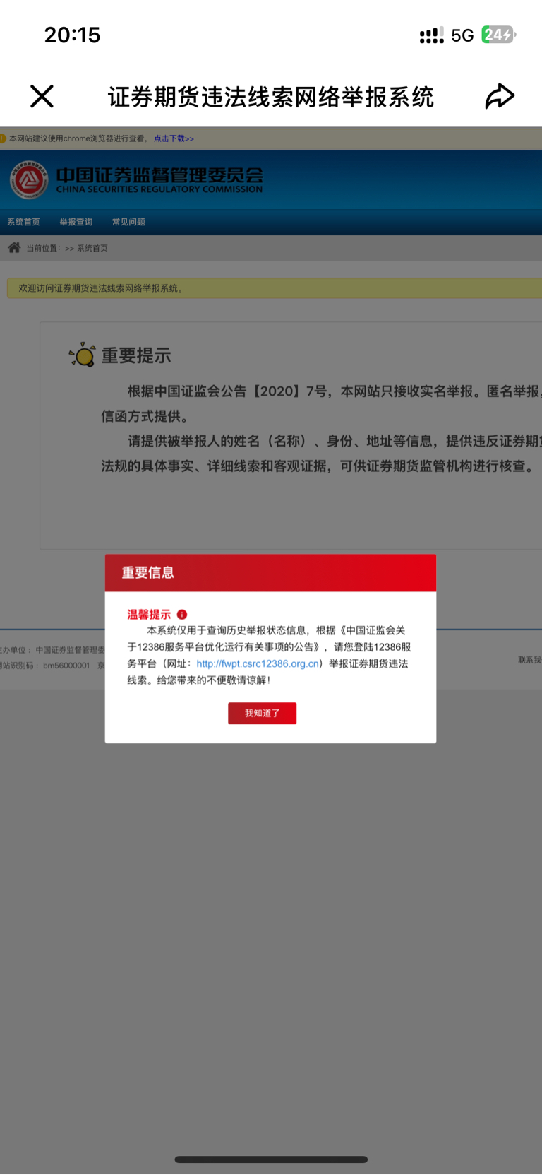Click the 中国证券监督管理委员会 banner title
The height and width of the screenshot is (1175, 542).
tap(159, 175)
